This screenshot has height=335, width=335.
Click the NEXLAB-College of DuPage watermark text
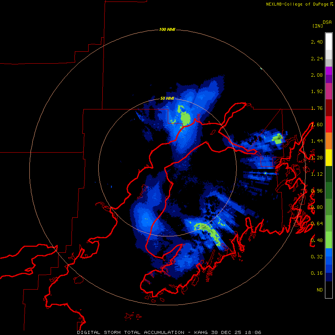coord(298,4)
